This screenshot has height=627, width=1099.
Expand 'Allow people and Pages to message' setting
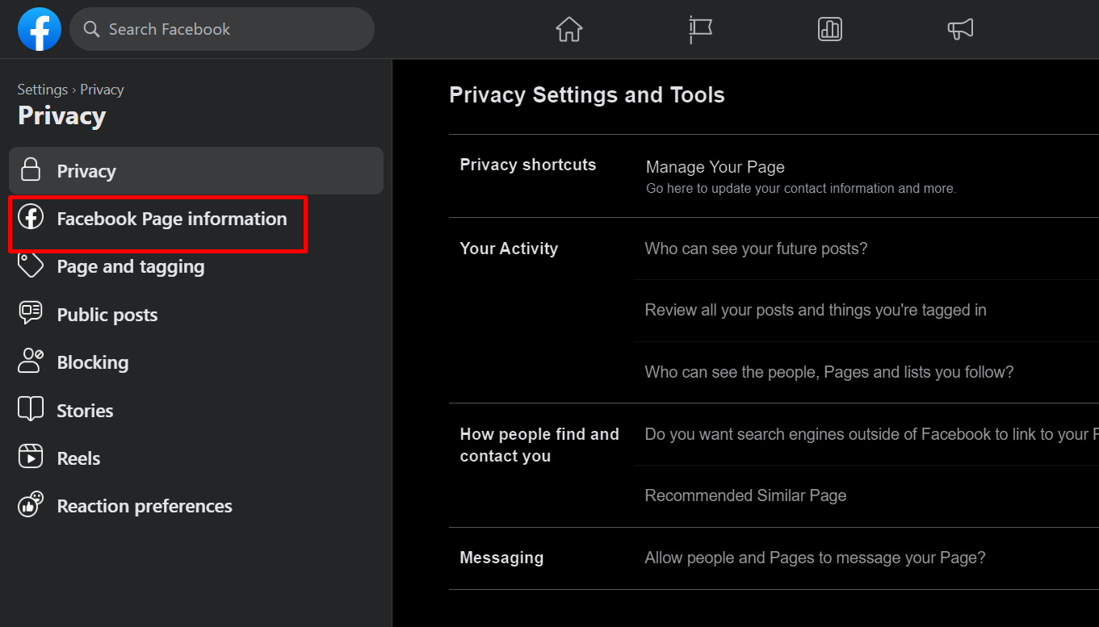(x=815, y=558)
